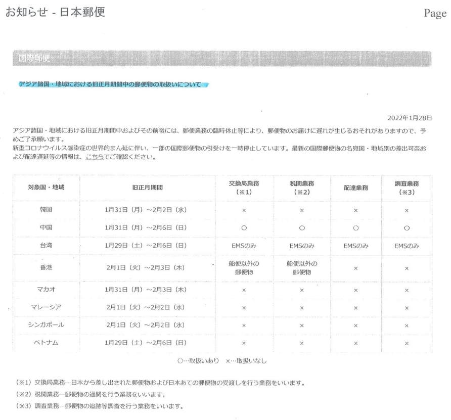Click the ベトナム × under 税関業務
This screenshot has height=420, width=451.
301,344
